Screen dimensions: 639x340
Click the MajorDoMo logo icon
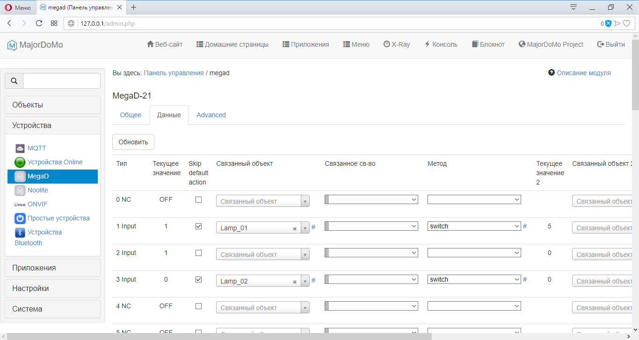click(12, 45)
